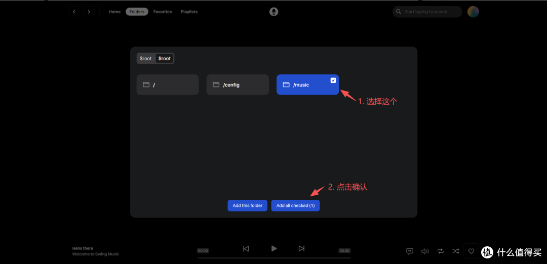Image resolution: width=547 pixels, height=264 pixels.
Task: Click the playback progress bar
Action: (x=274, y=258)
